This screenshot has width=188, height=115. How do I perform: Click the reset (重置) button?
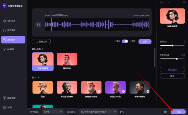pos(172,76)
